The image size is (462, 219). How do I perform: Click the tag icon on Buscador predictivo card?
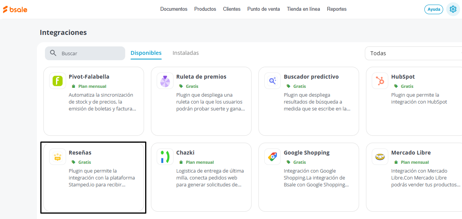[288, 86]
